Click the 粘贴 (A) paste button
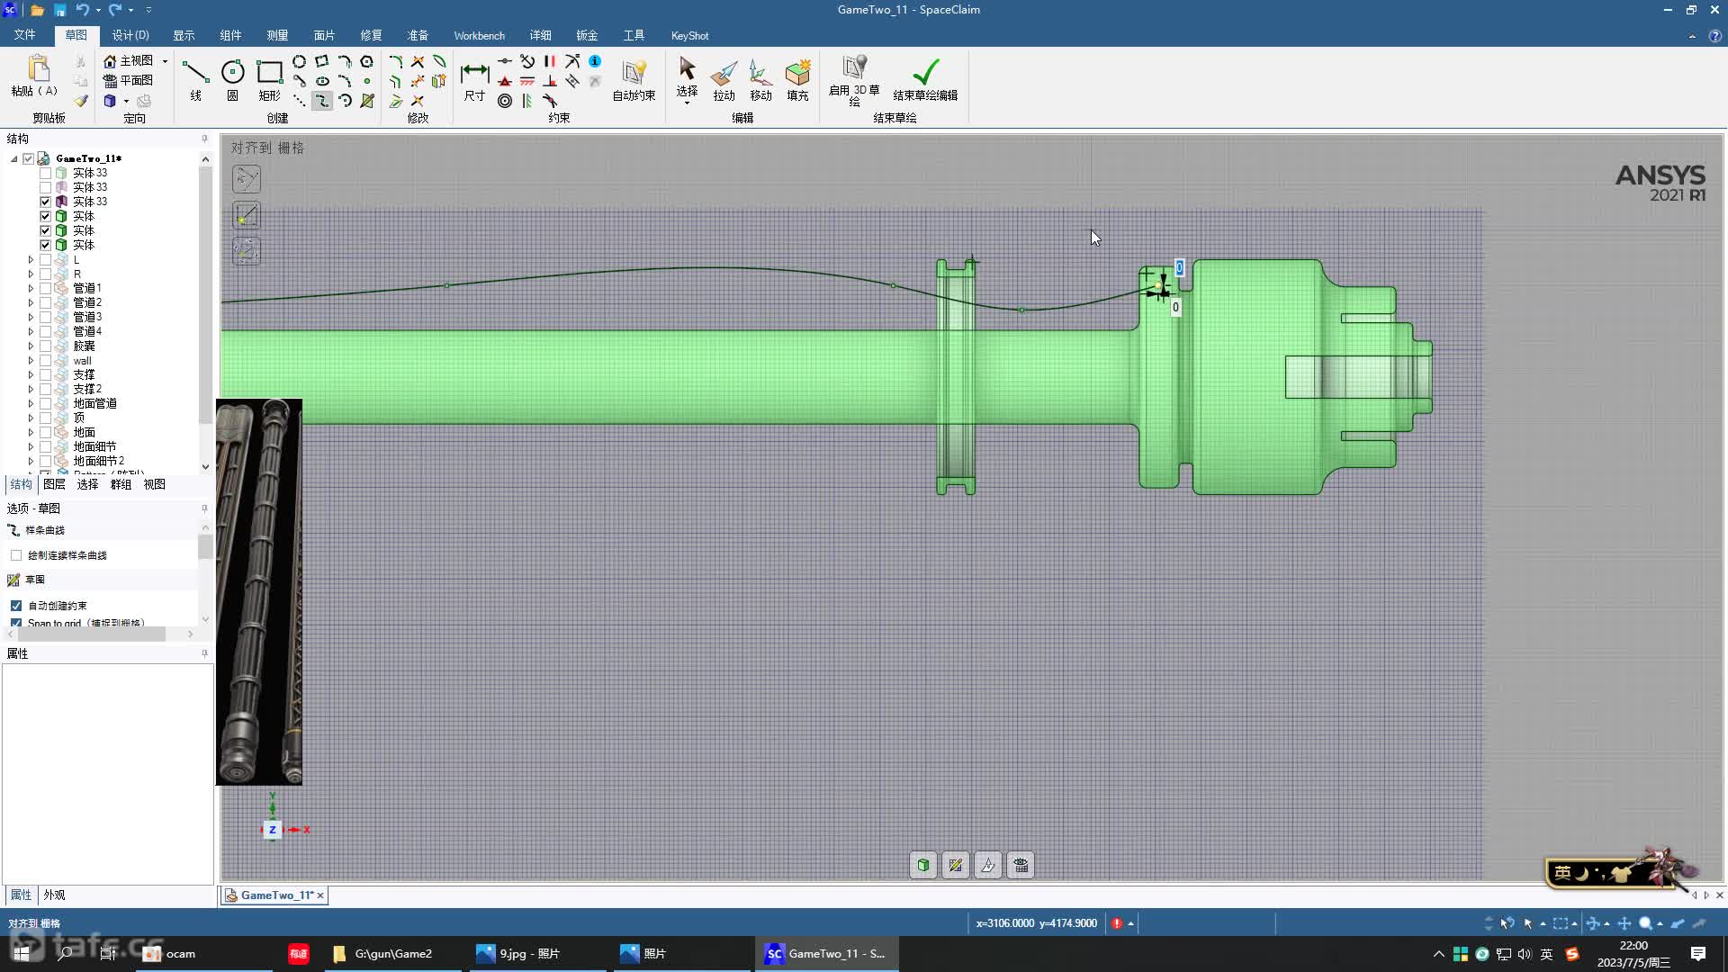 click(x=35, y=76)
